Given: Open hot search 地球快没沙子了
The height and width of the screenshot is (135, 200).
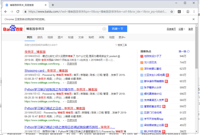Looking at the screenshot, I should (x=153, y=56).
